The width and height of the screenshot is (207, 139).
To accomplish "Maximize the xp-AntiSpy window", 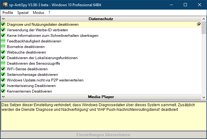I will click(185, 5).
